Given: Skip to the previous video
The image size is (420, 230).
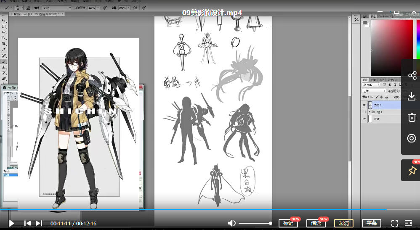Looking at the screenshot, I should 27,223.
